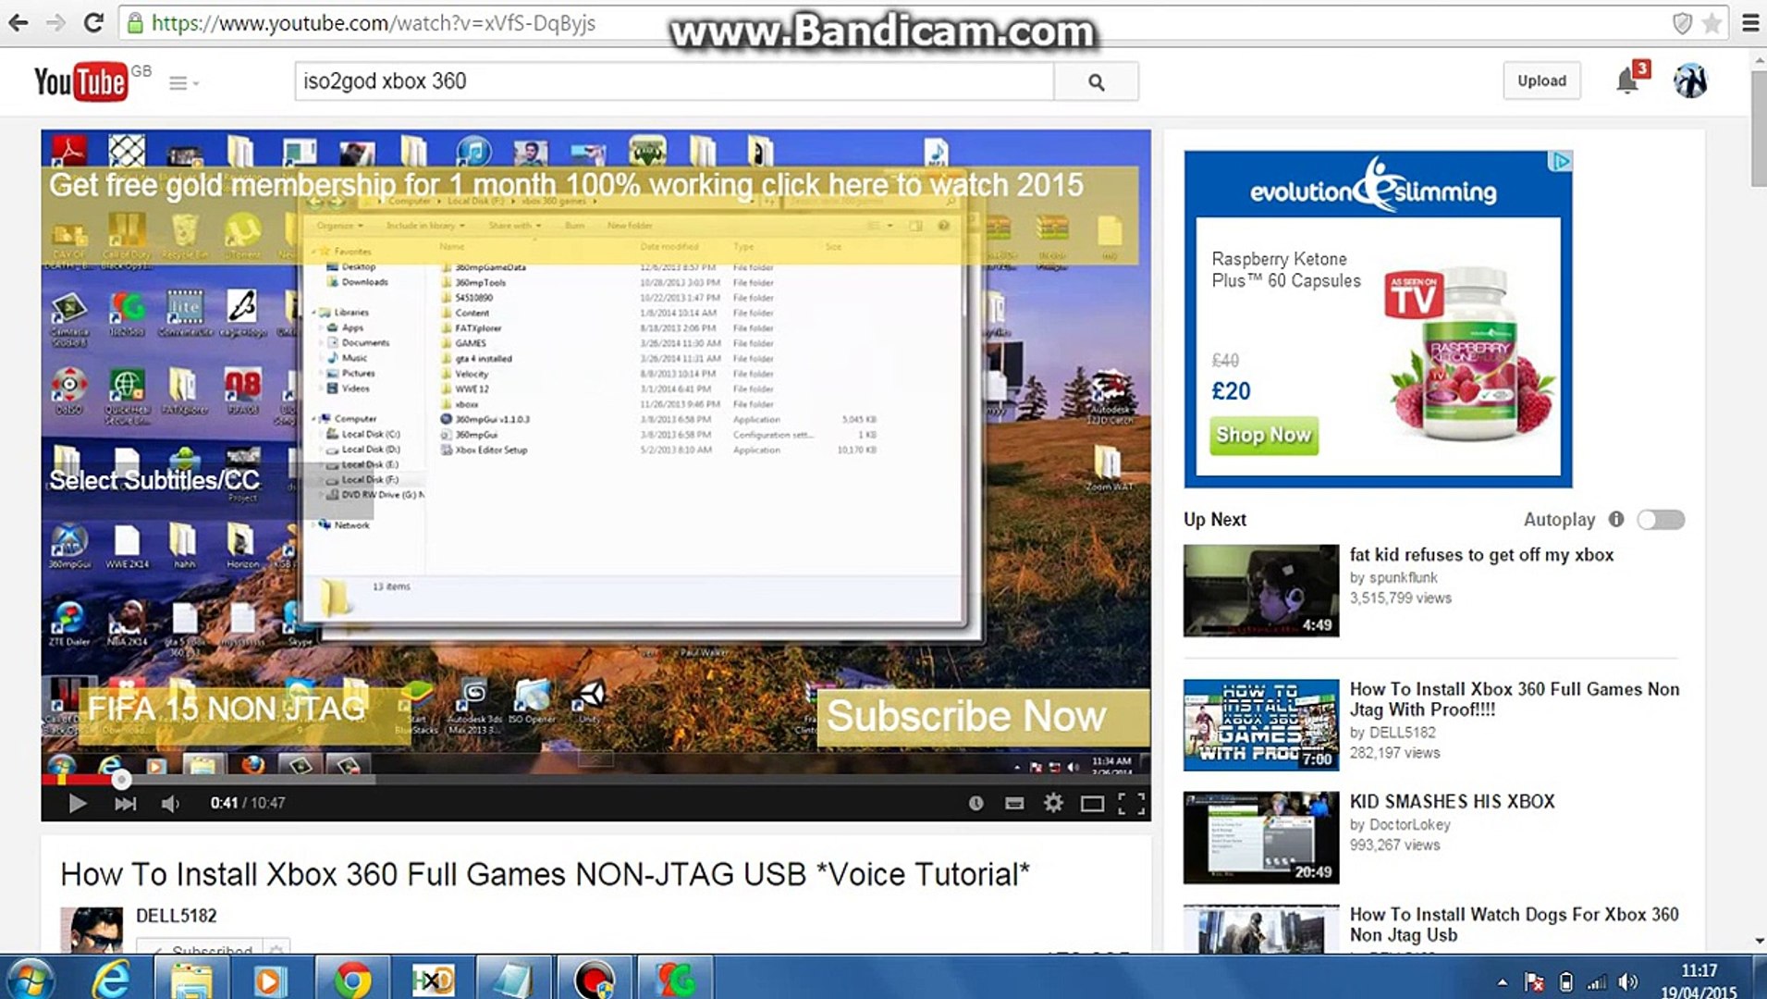This screenshot has height=999, width=1767.
Task: Click the Upload button
Action: tap(1541, 80)
